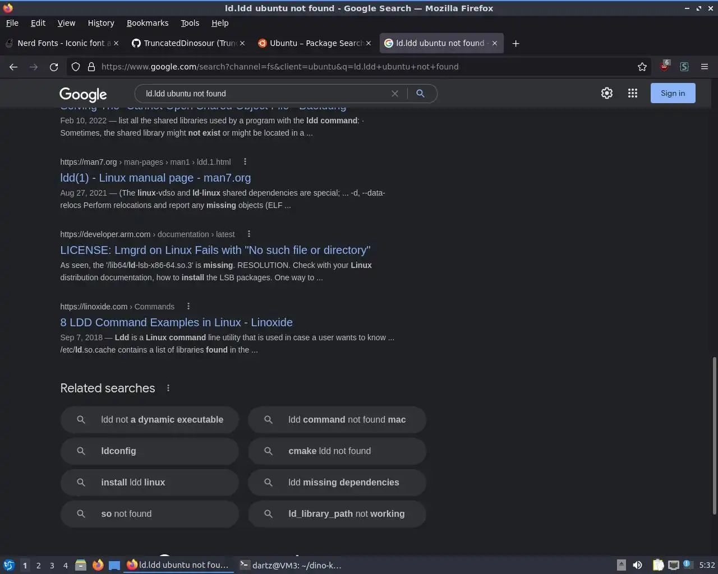Clear the Google search box text
Image resolution: width=718 pixels, height=574 pixels.
[x=395, y=94]
